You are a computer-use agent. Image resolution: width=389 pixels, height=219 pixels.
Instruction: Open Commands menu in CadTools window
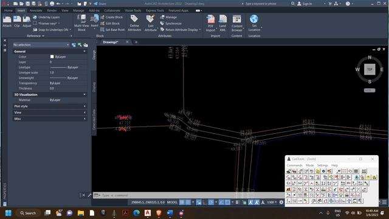pos(294,165)
